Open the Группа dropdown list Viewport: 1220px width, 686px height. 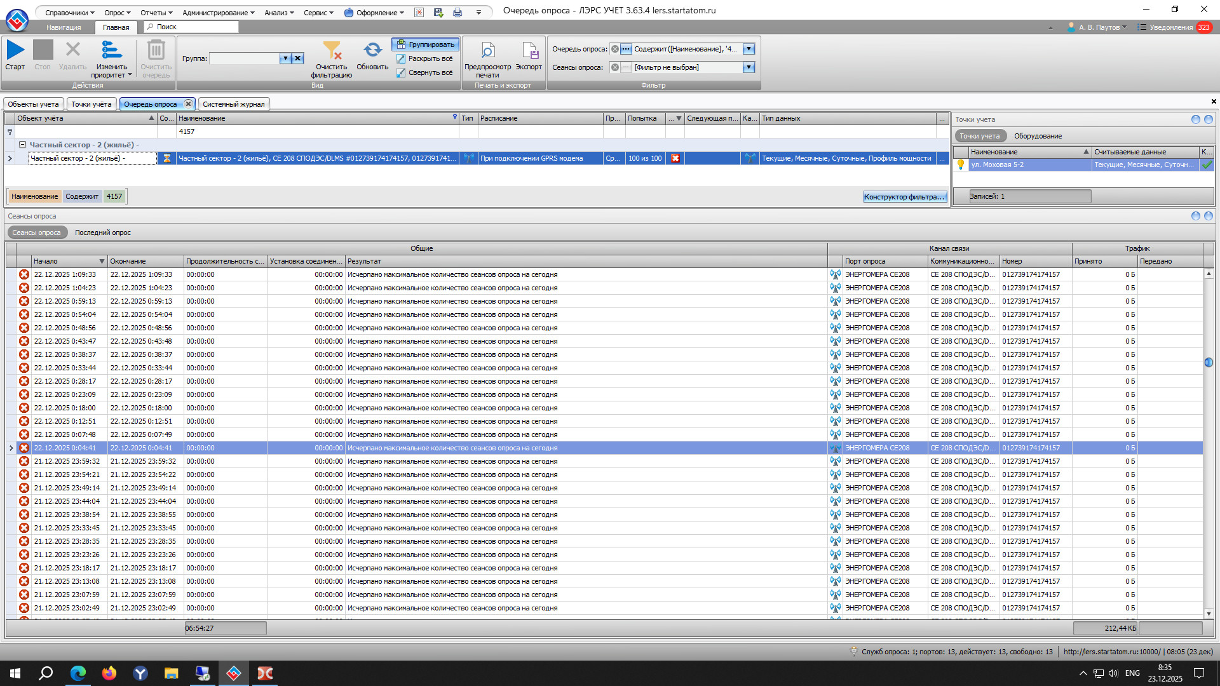point(285,58)
